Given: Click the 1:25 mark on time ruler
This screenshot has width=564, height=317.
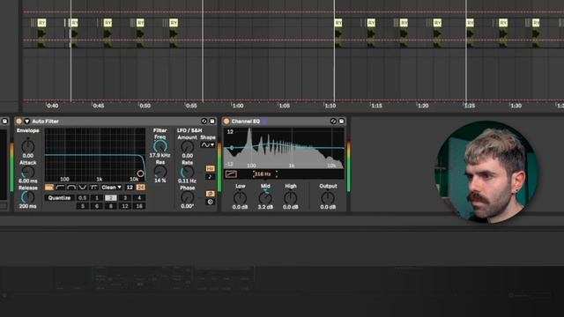Looking at the screenshot, I should pyautogui.click(x=469, y=106).
